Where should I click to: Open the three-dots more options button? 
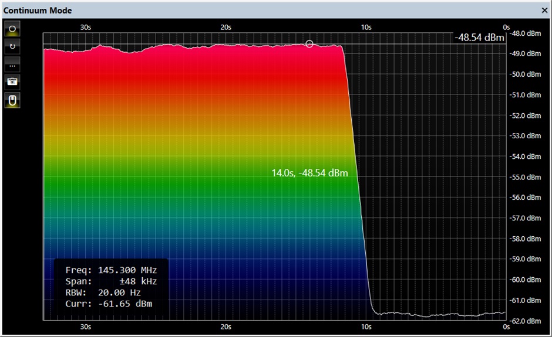(x=12, y=64)
